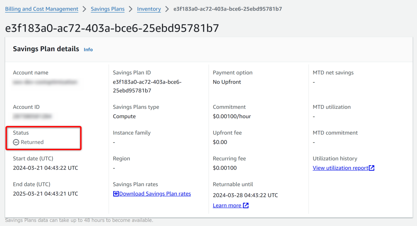Click the $0.00100/hour commitment value
This screenshot has height=226, width=417.
pos(232,116)
